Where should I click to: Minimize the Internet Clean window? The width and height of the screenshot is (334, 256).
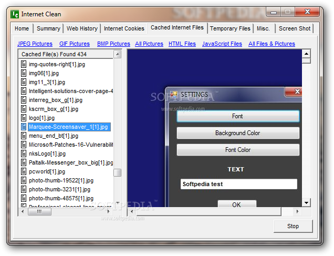pos(274,12)
